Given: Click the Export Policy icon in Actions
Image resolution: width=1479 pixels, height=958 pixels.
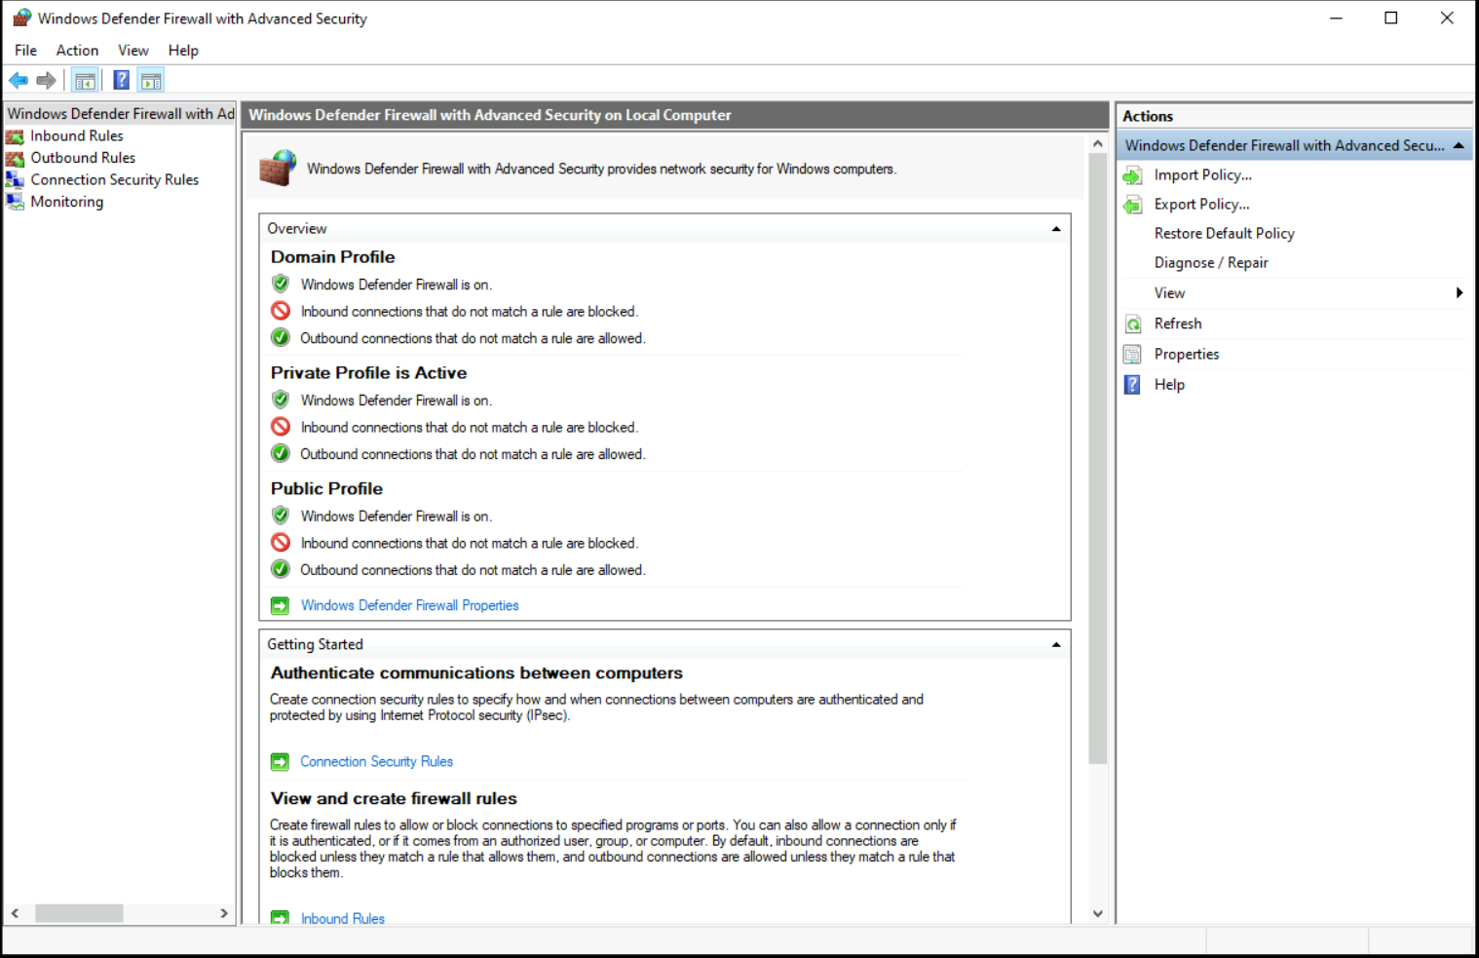Looking at the screenshot, I should [x=1133, y=205].
